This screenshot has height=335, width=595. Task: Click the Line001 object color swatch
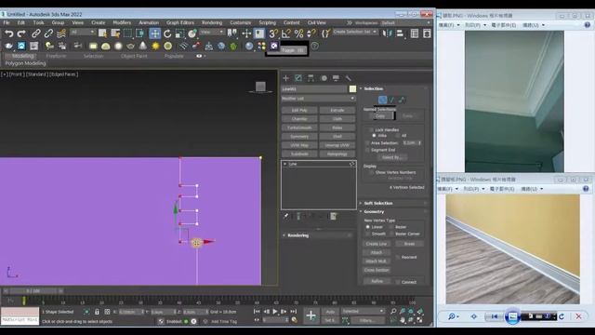point(352,89)
